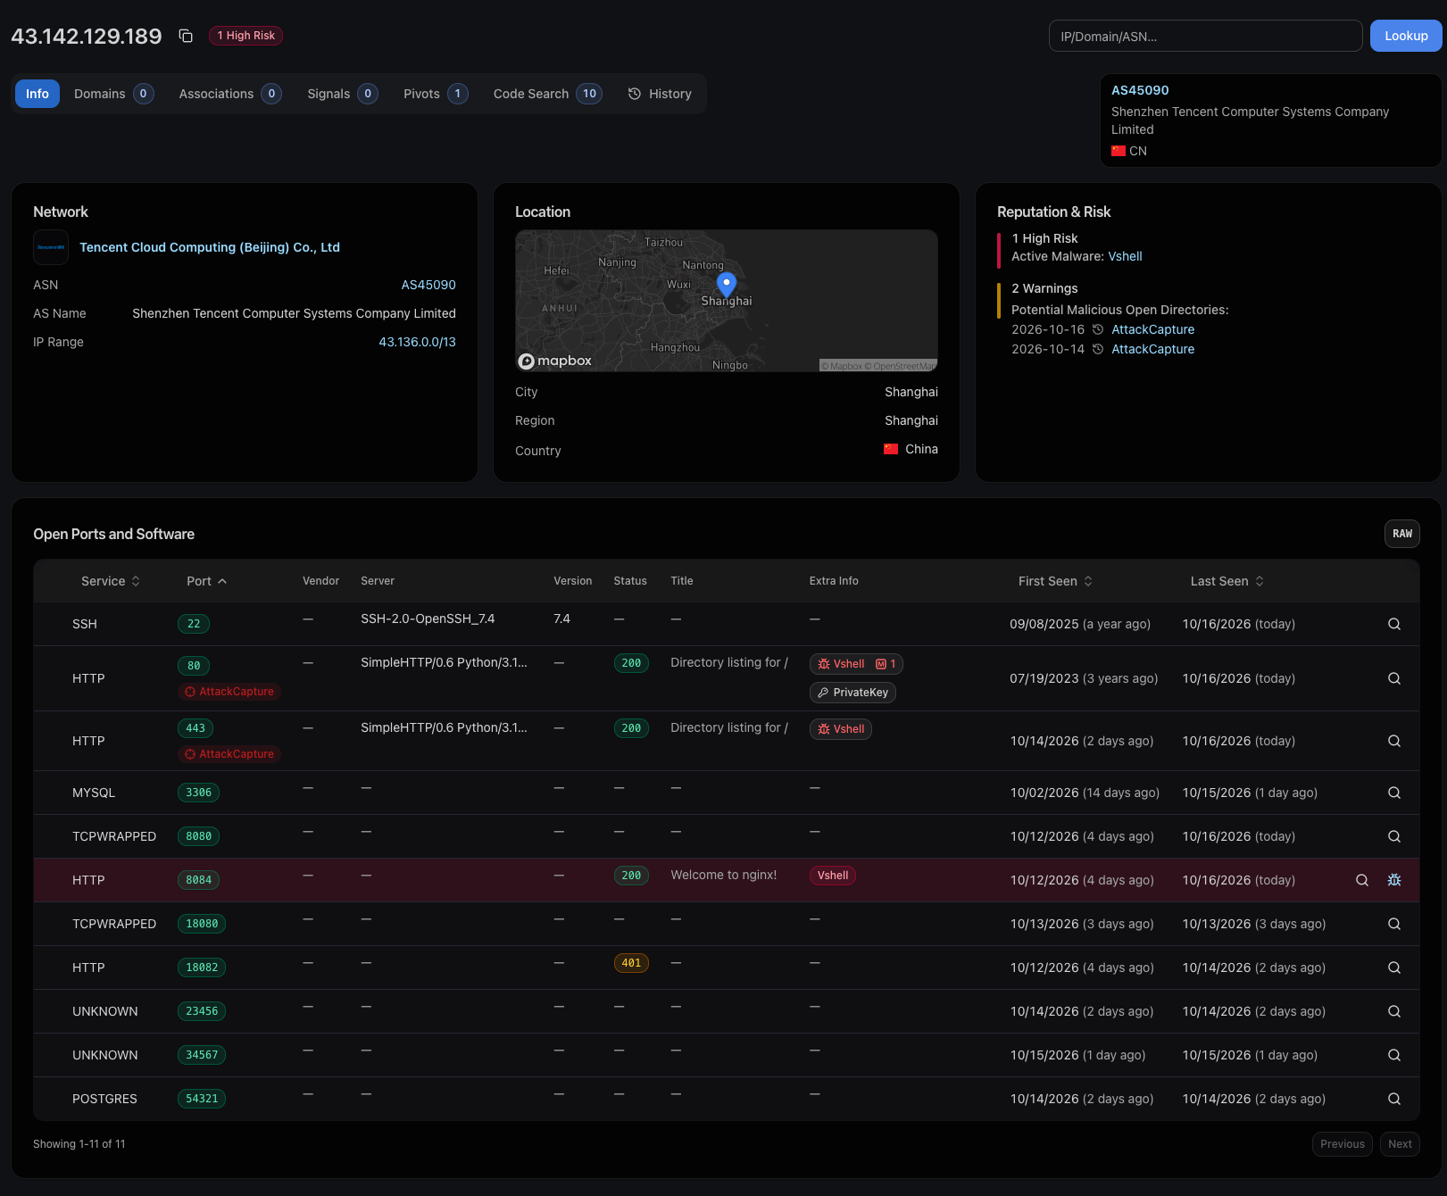Click the bug malware icon in port 8084 row

tap(1394, 880)
